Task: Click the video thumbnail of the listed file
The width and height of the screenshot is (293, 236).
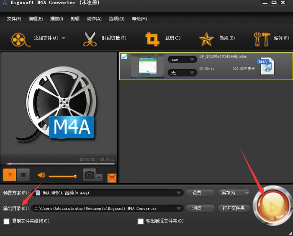Action: pos(148,66)
